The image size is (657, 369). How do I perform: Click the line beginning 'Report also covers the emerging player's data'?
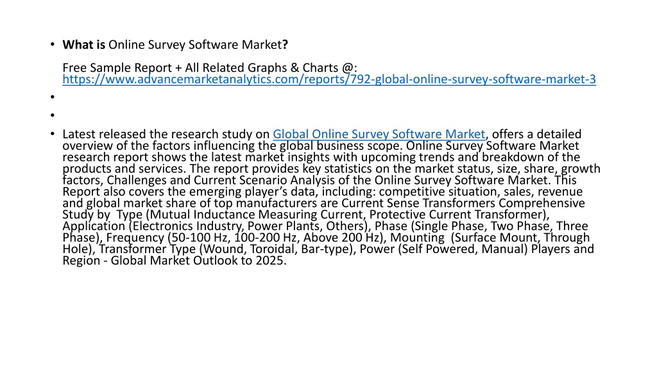click(323, 192)
